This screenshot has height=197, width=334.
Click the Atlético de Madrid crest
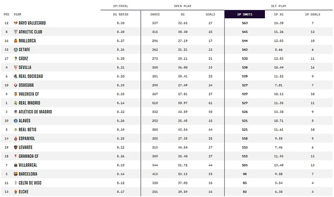point(16,112)
